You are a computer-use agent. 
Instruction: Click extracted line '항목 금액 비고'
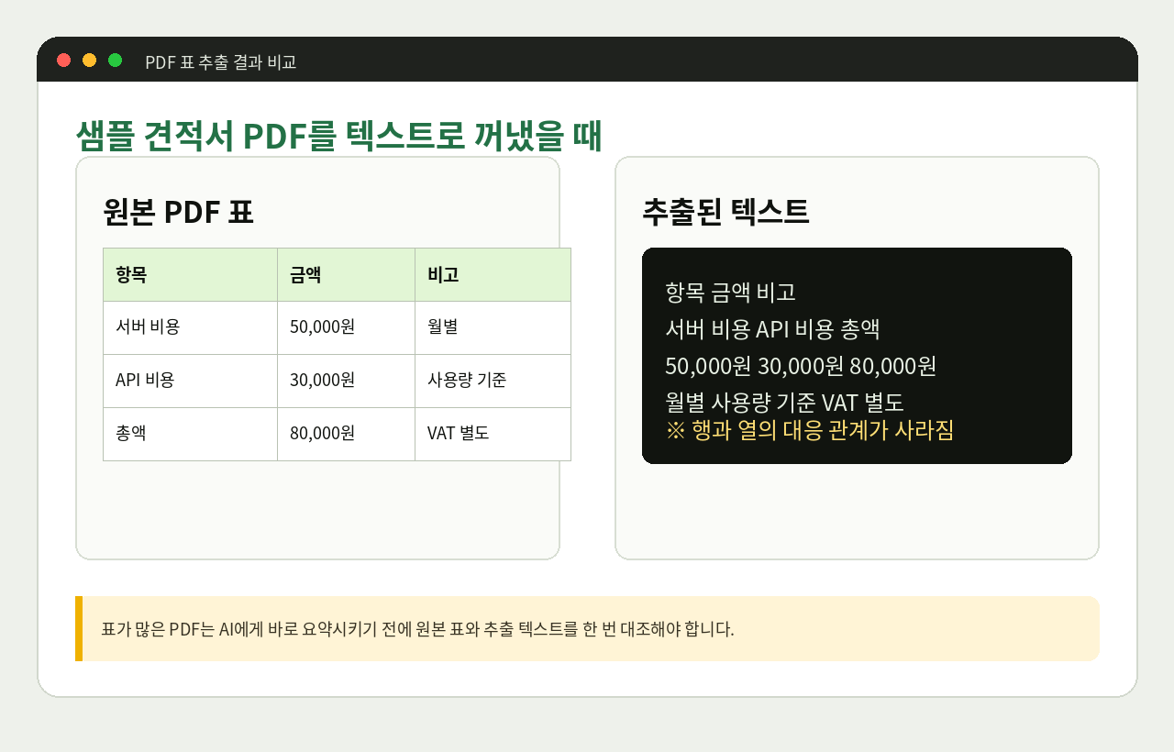[x=730, y=293]
